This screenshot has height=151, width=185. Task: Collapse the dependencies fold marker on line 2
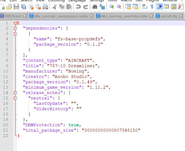click(x=15, y=28)
